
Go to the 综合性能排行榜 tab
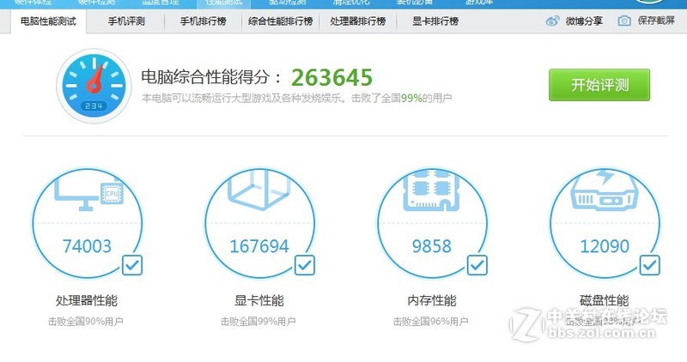pos(281,21)
